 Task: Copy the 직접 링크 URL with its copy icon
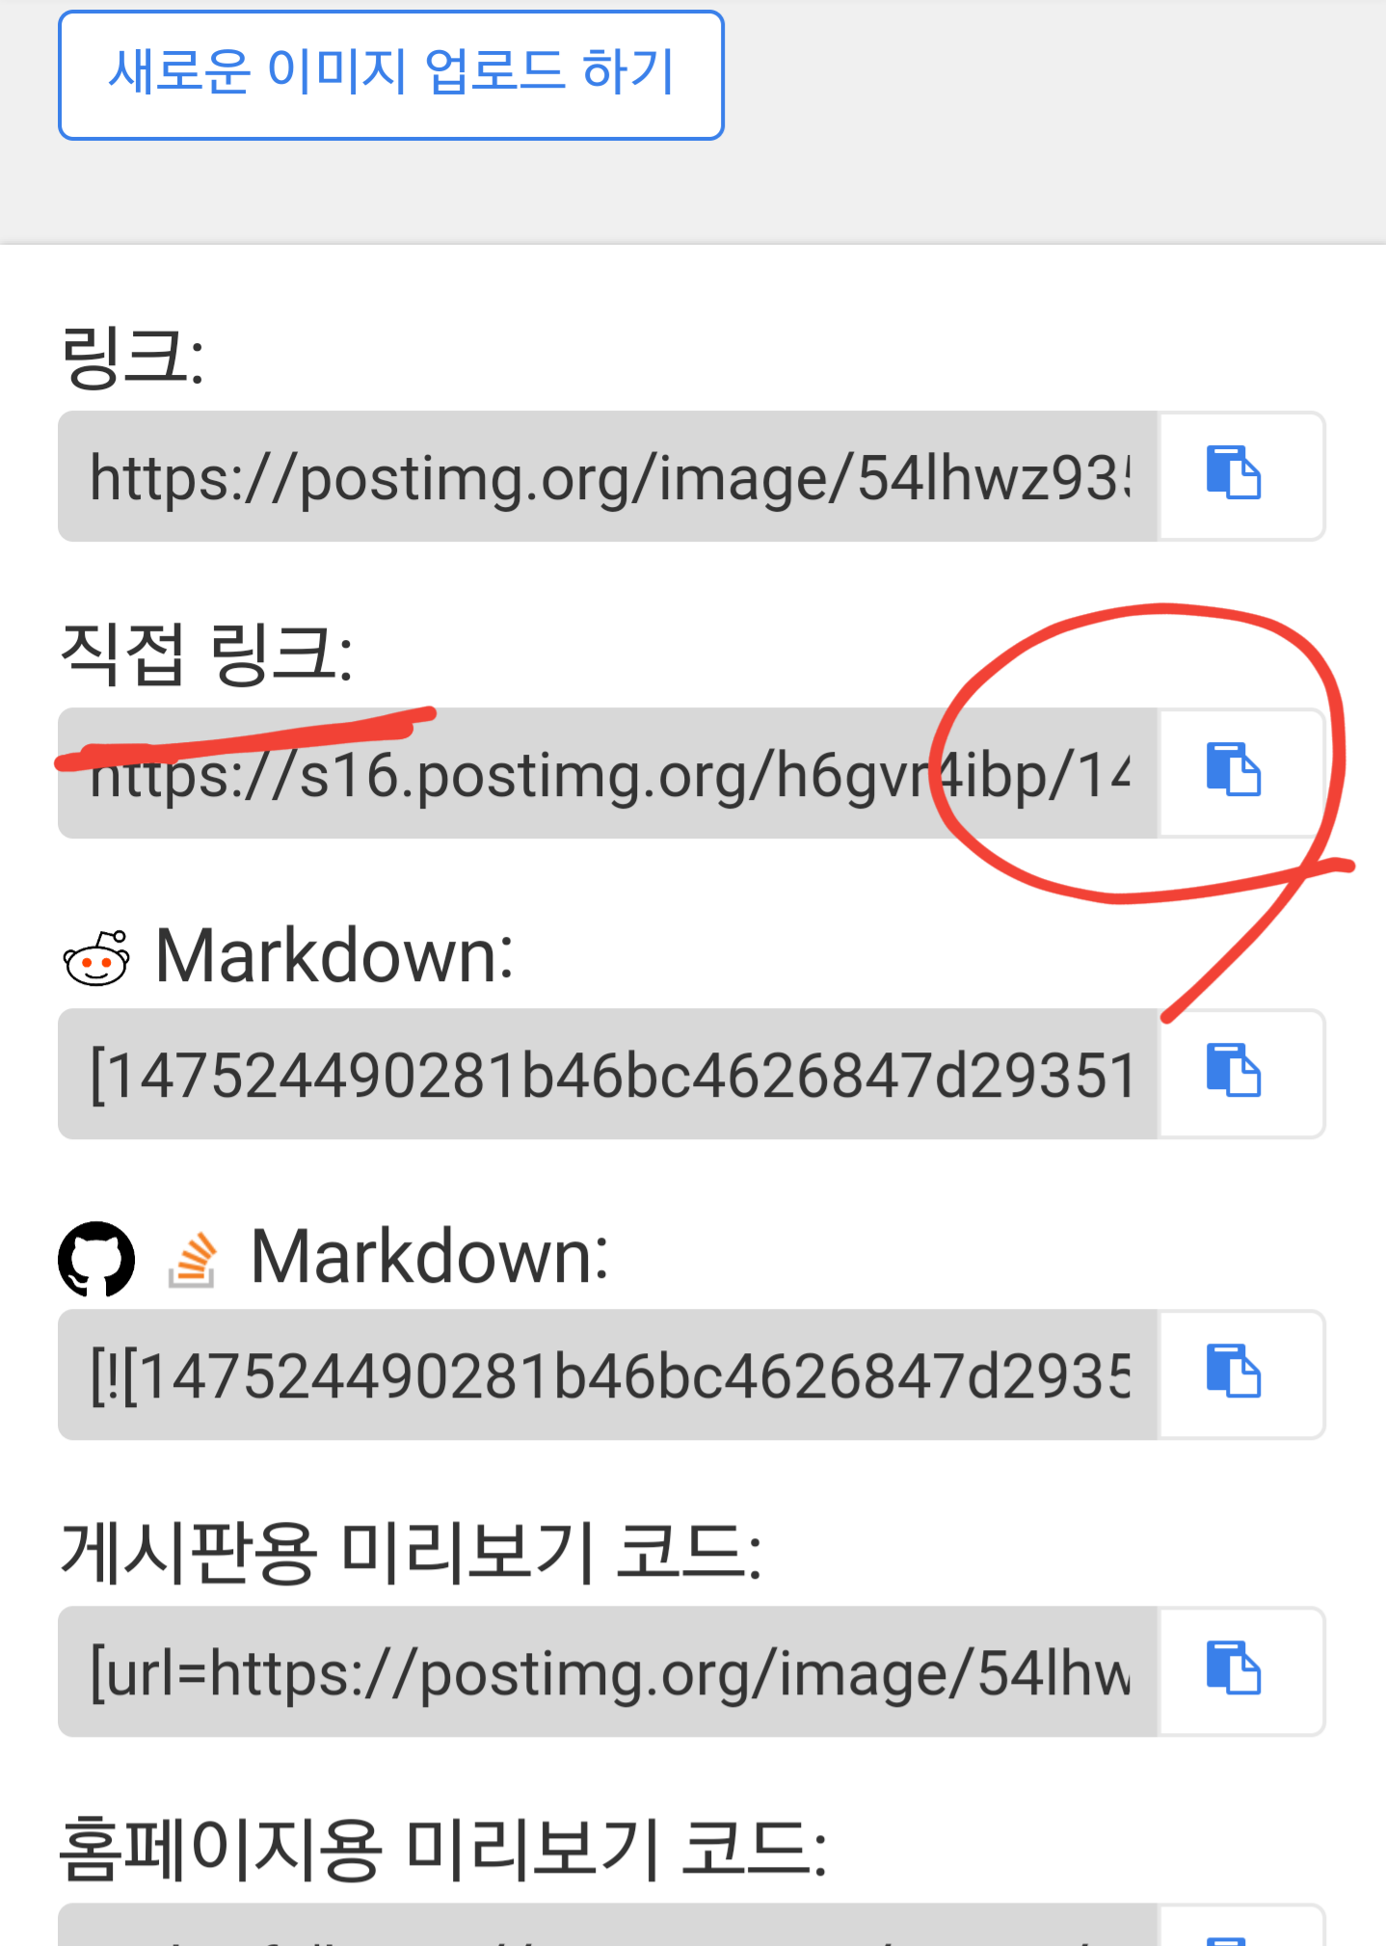[1241, 773]
